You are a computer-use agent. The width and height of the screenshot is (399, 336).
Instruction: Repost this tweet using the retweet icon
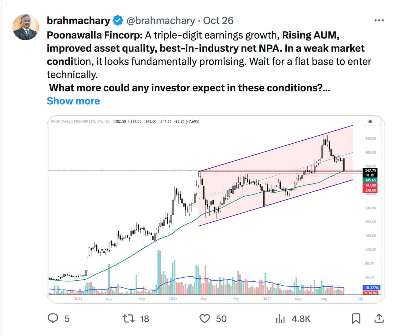coord(128,319)
